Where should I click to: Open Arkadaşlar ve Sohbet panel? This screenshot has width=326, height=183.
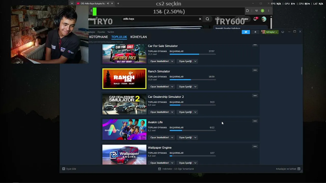288,169
